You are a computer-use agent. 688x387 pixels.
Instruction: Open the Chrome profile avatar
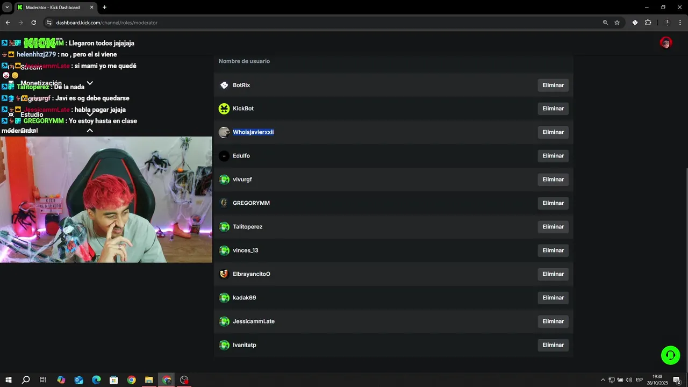click(x=667, y=23)
